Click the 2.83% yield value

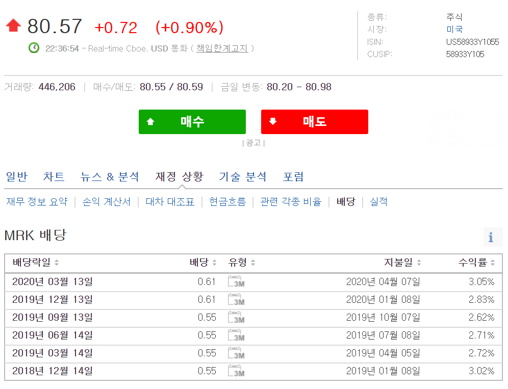pos(481,299)
